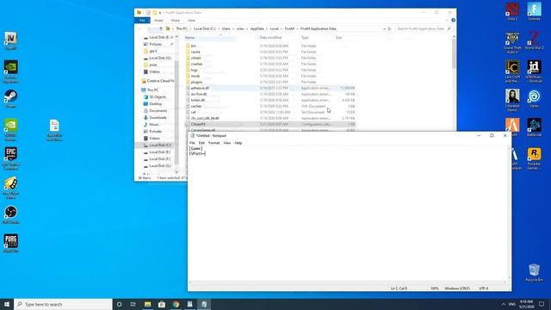Open the Dota 2 desktop shortcut
This screenshot has height=310, width=551.
tap(512, 11)
